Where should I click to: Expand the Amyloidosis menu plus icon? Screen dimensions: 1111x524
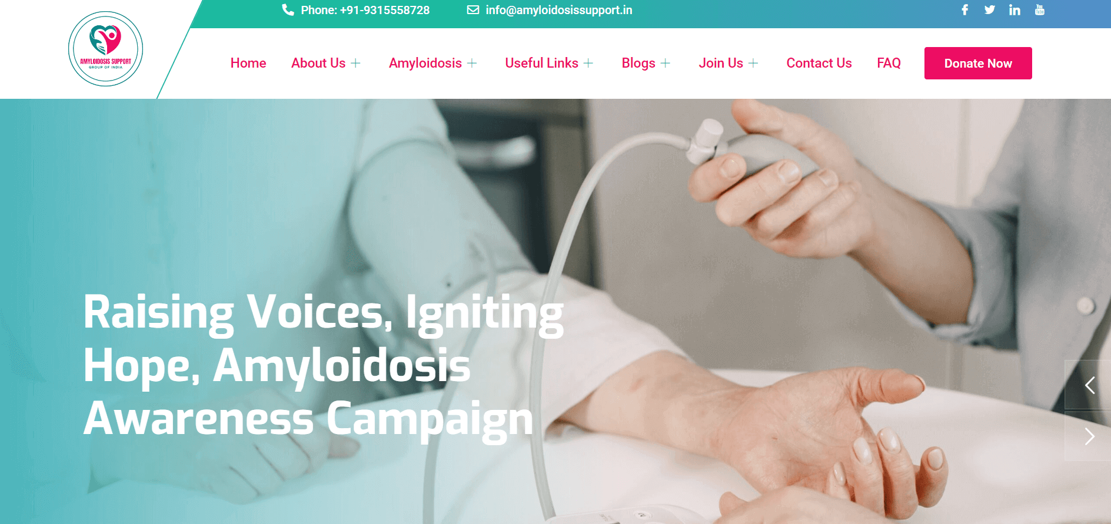(472, 64)
